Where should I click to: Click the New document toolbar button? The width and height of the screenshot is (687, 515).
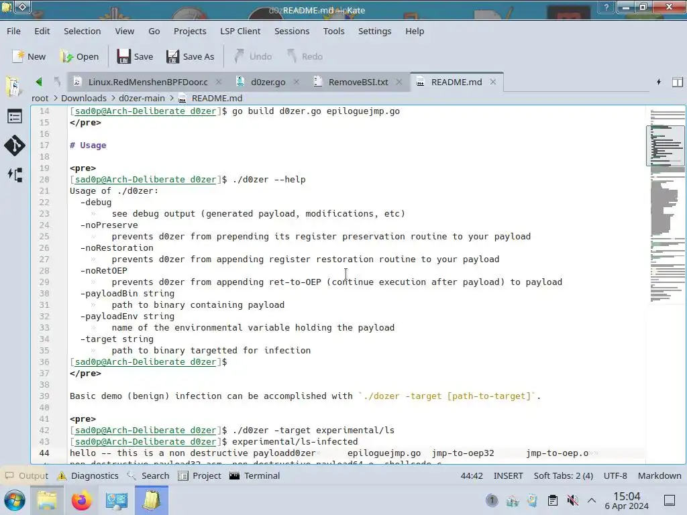(x=29, y=56)
